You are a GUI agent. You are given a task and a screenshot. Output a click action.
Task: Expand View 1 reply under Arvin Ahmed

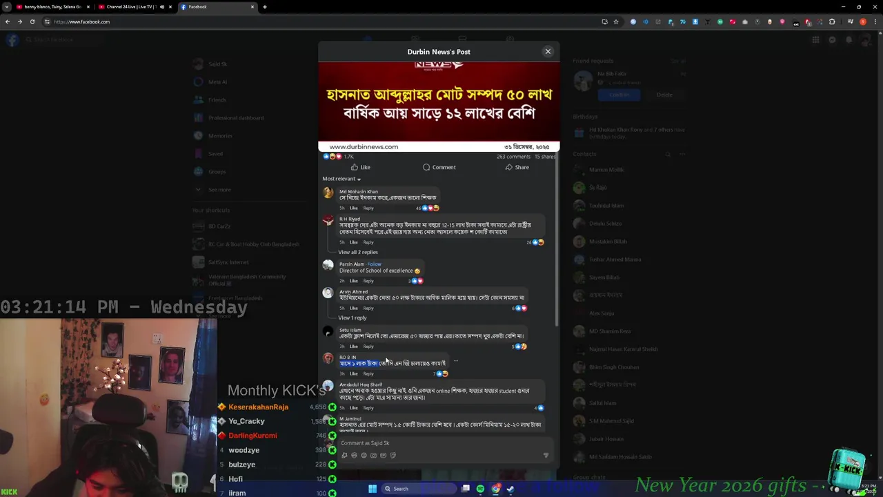(x=352, y=318)
